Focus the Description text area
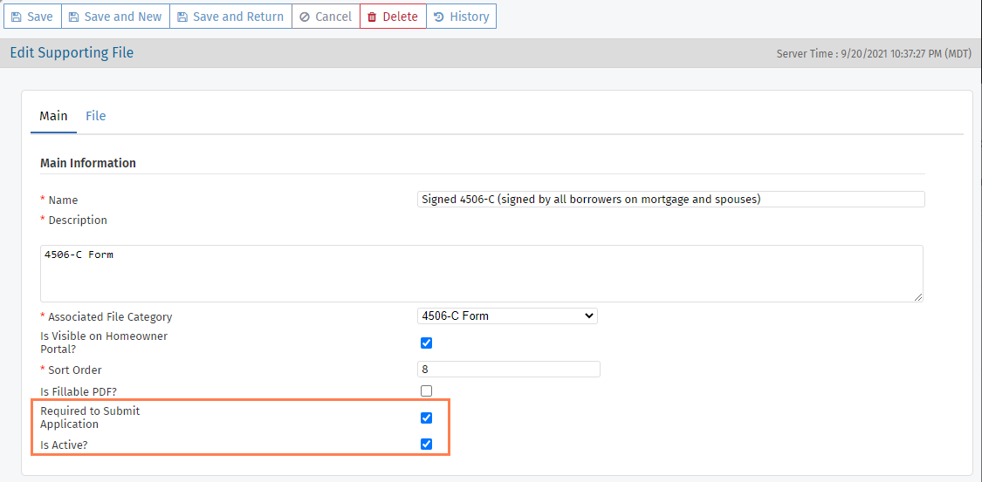Screen dimensions: 982x482 click(481, 273)
